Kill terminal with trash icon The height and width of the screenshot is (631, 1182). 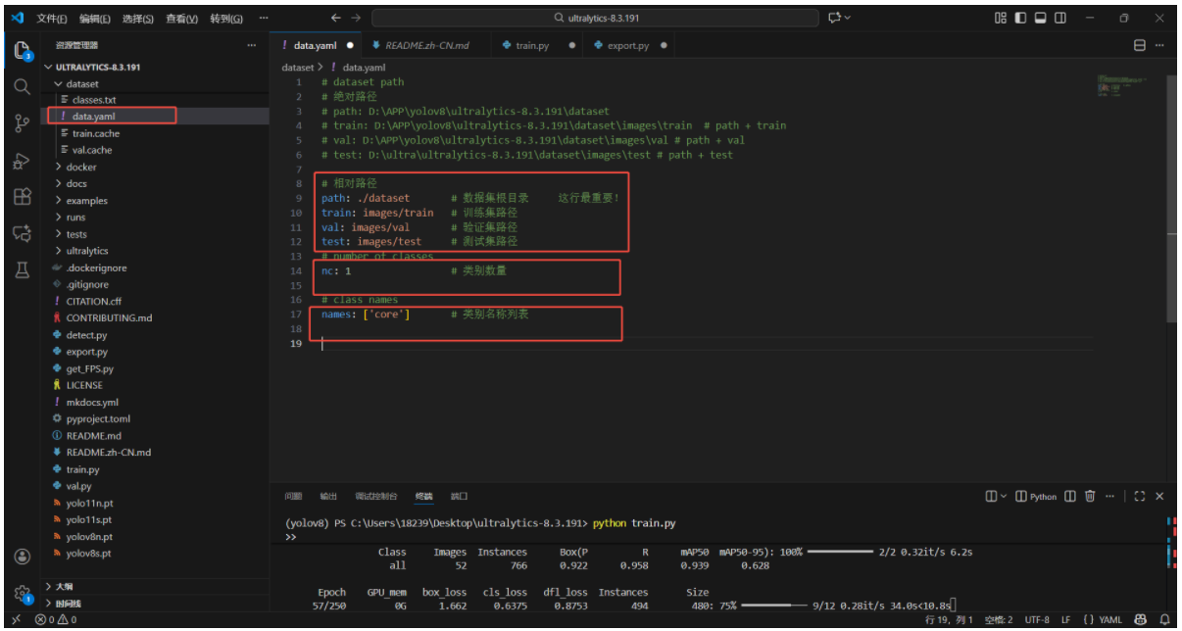tap(1090, 497)
